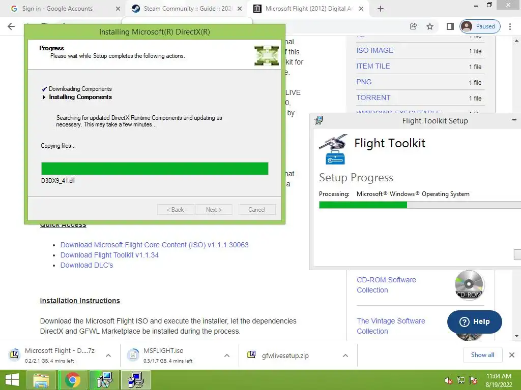
Task: Click the CD-ROM disc thumbnail
Action: pyautogui.click(x=469, y=285)
